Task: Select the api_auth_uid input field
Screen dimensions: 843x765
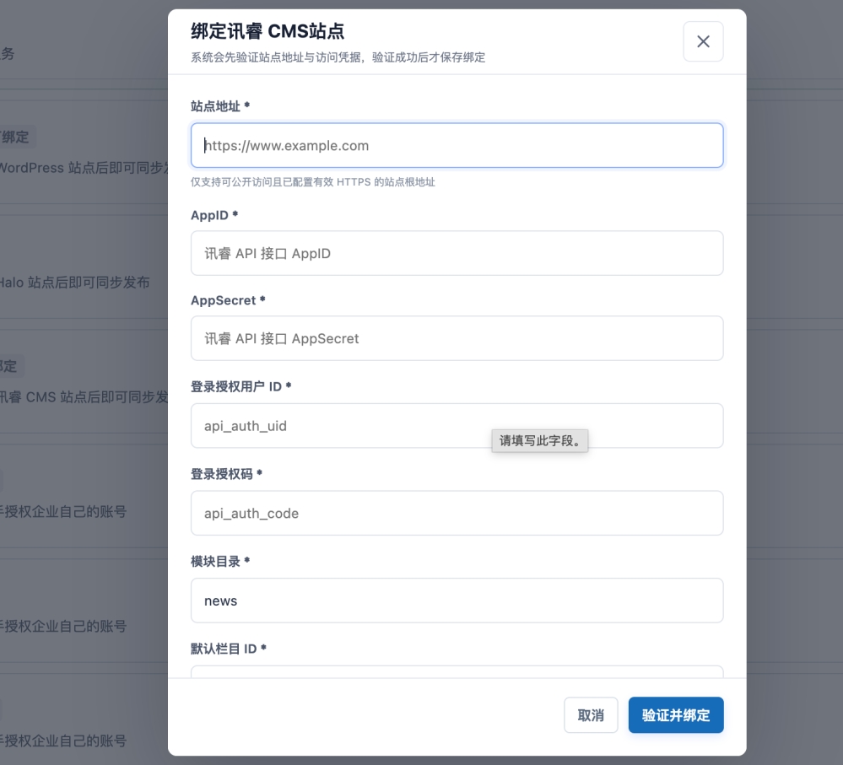Action: tap(457, 425)
